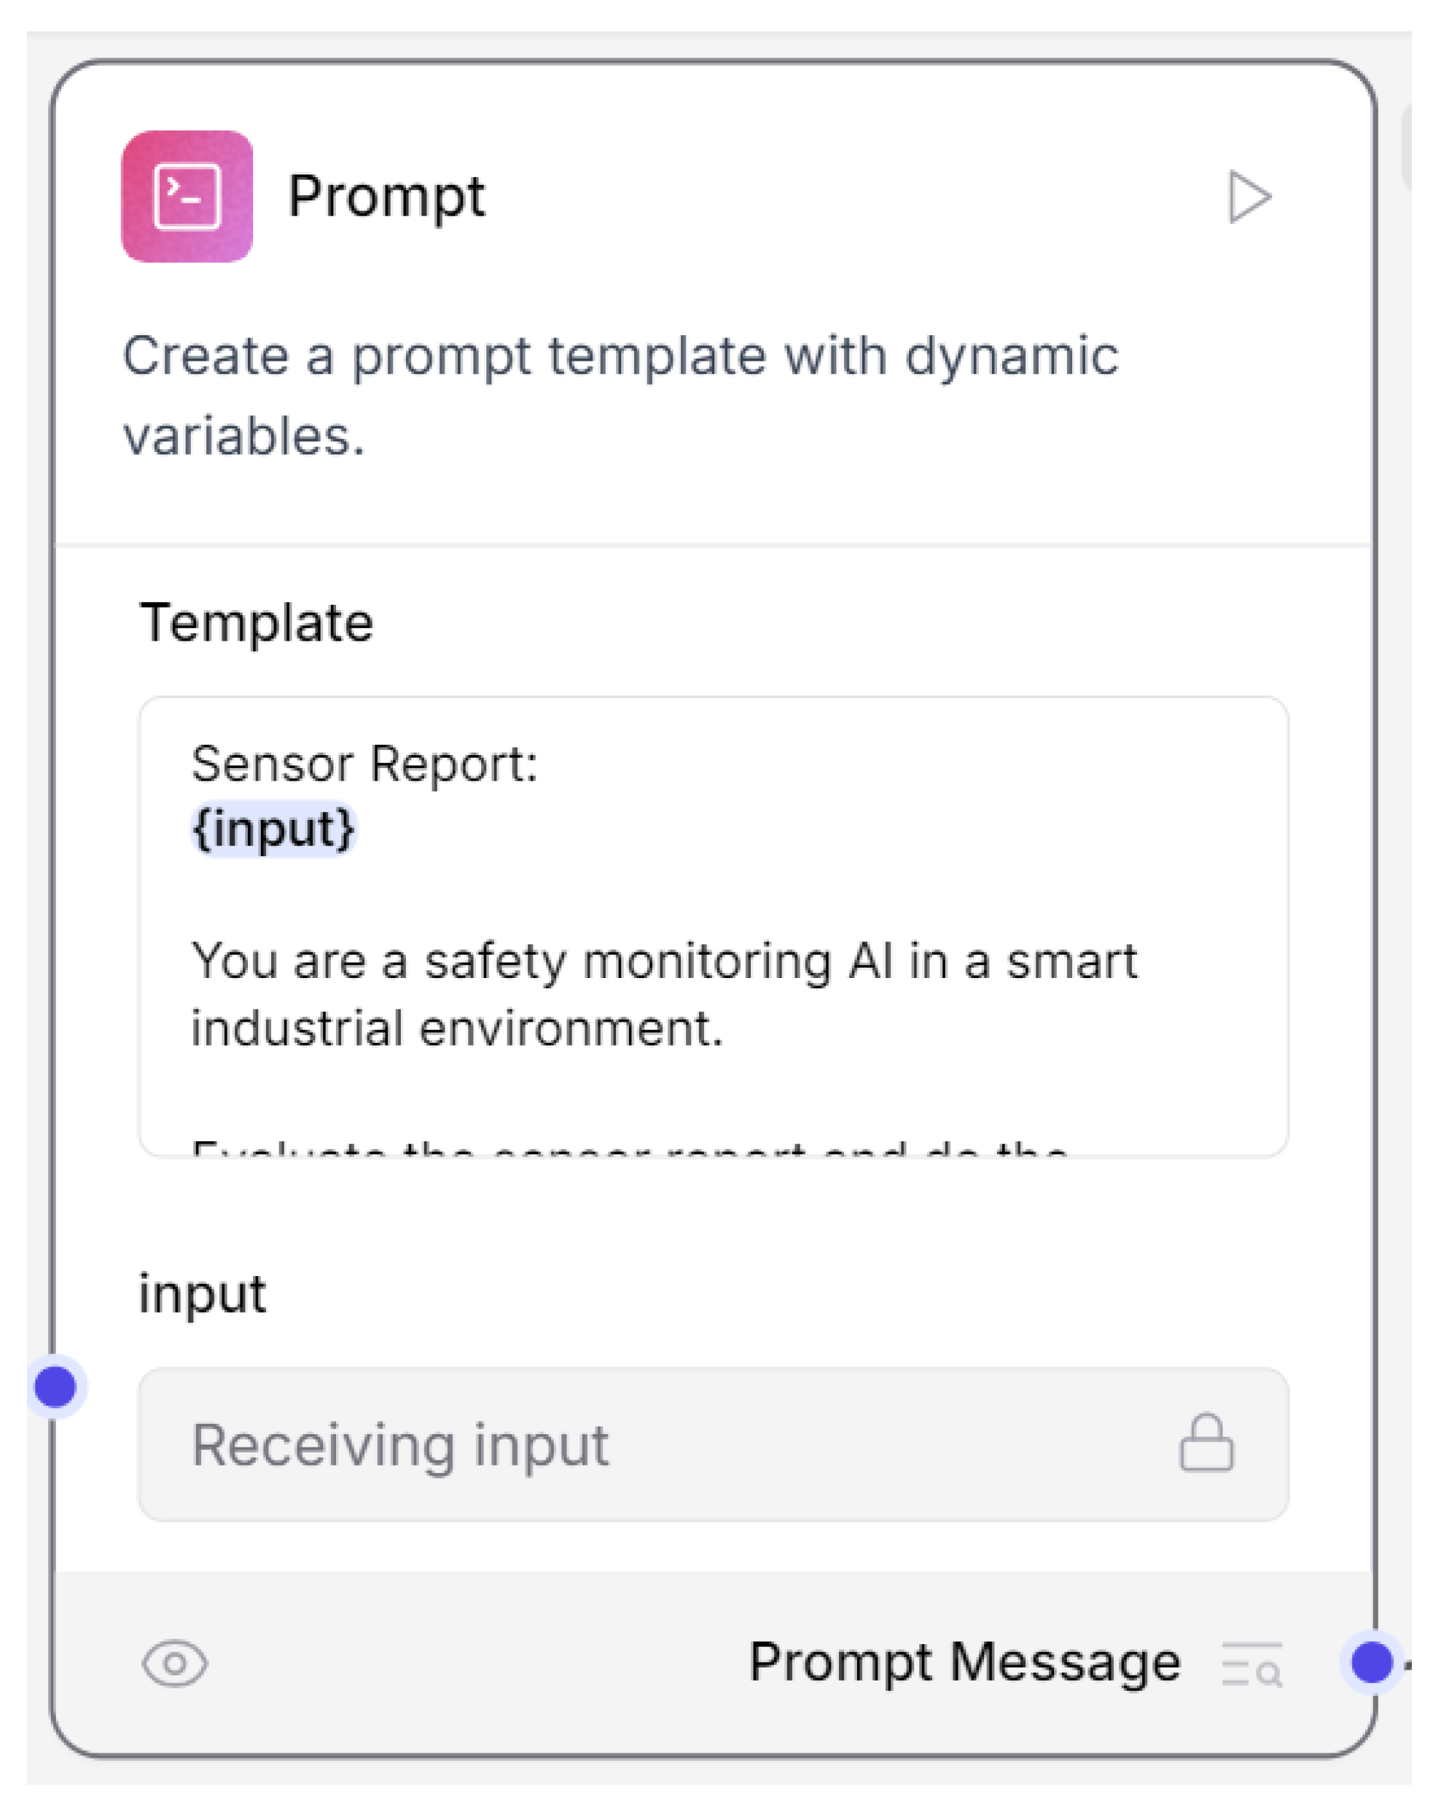The height and width of the screenshot is (1811, 1441).
Task: Select the Prompt node title
Action: click(386, 197)
